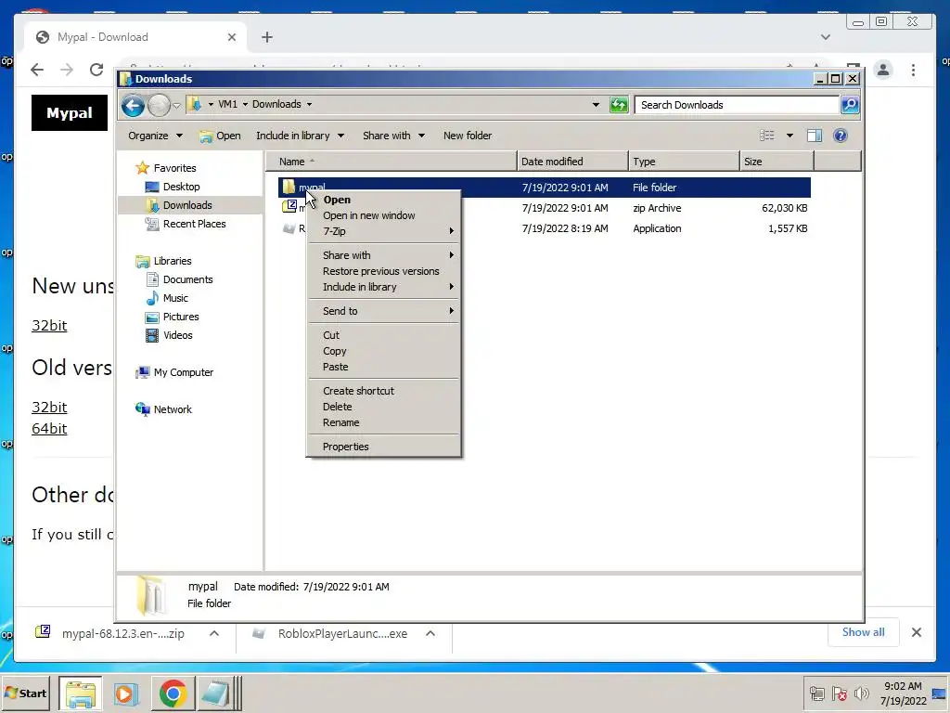The height and width of the screenshot is (713, 950).
Task: Click the notepad-like taskbar icon
Action: pos(215,694)
